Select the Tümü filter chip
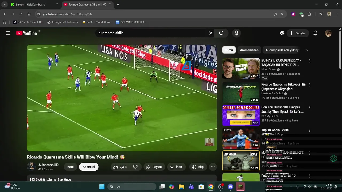342x192 pixels. [229, 50]
